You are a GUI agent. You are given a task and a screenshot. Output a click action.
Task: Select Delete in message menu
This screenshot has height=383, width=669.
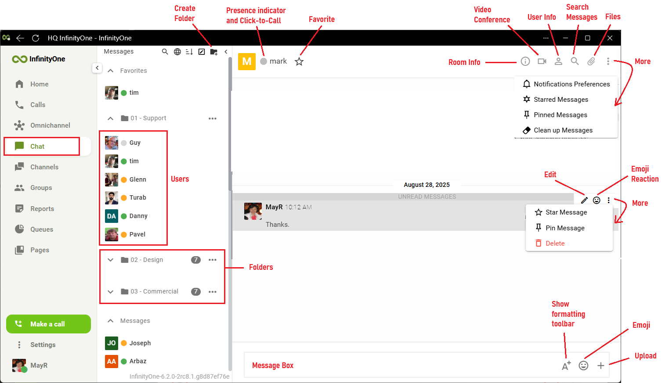(569, 243)
